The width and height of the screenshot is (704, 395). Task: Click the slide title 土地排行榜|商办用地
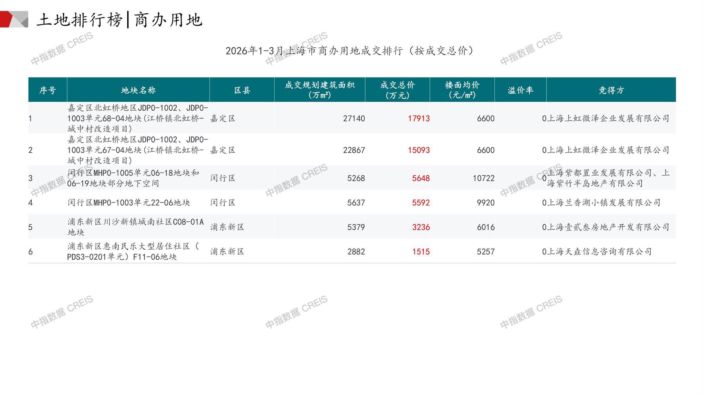(119, 20)
